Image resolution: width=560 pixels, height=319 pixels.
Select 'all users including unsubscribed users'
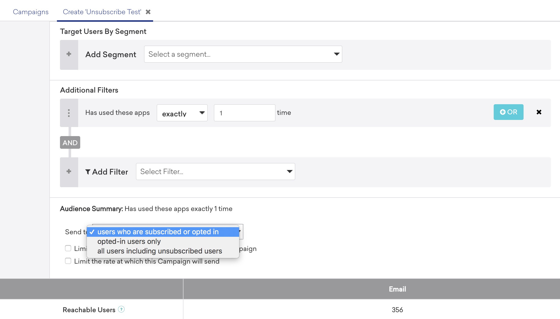160,251
